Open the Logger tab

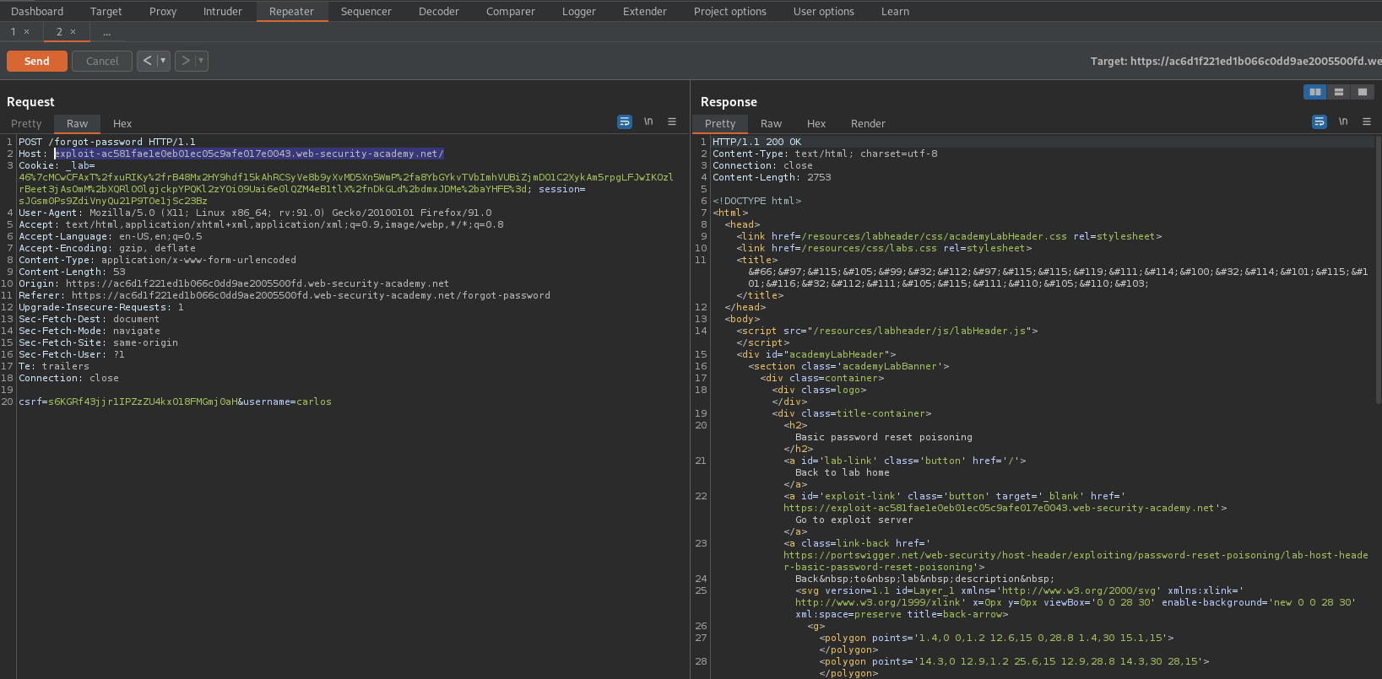coord(579,11)
